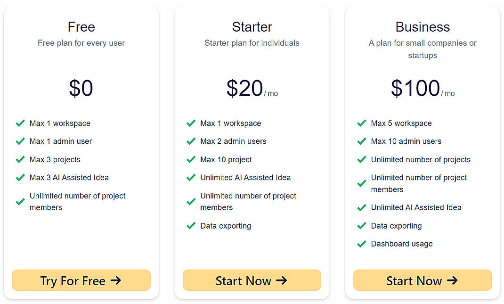Click the checkmark next to "Max 10 project"
The width and height of the screenshot is (504, 304).
[x=191, y=159]
